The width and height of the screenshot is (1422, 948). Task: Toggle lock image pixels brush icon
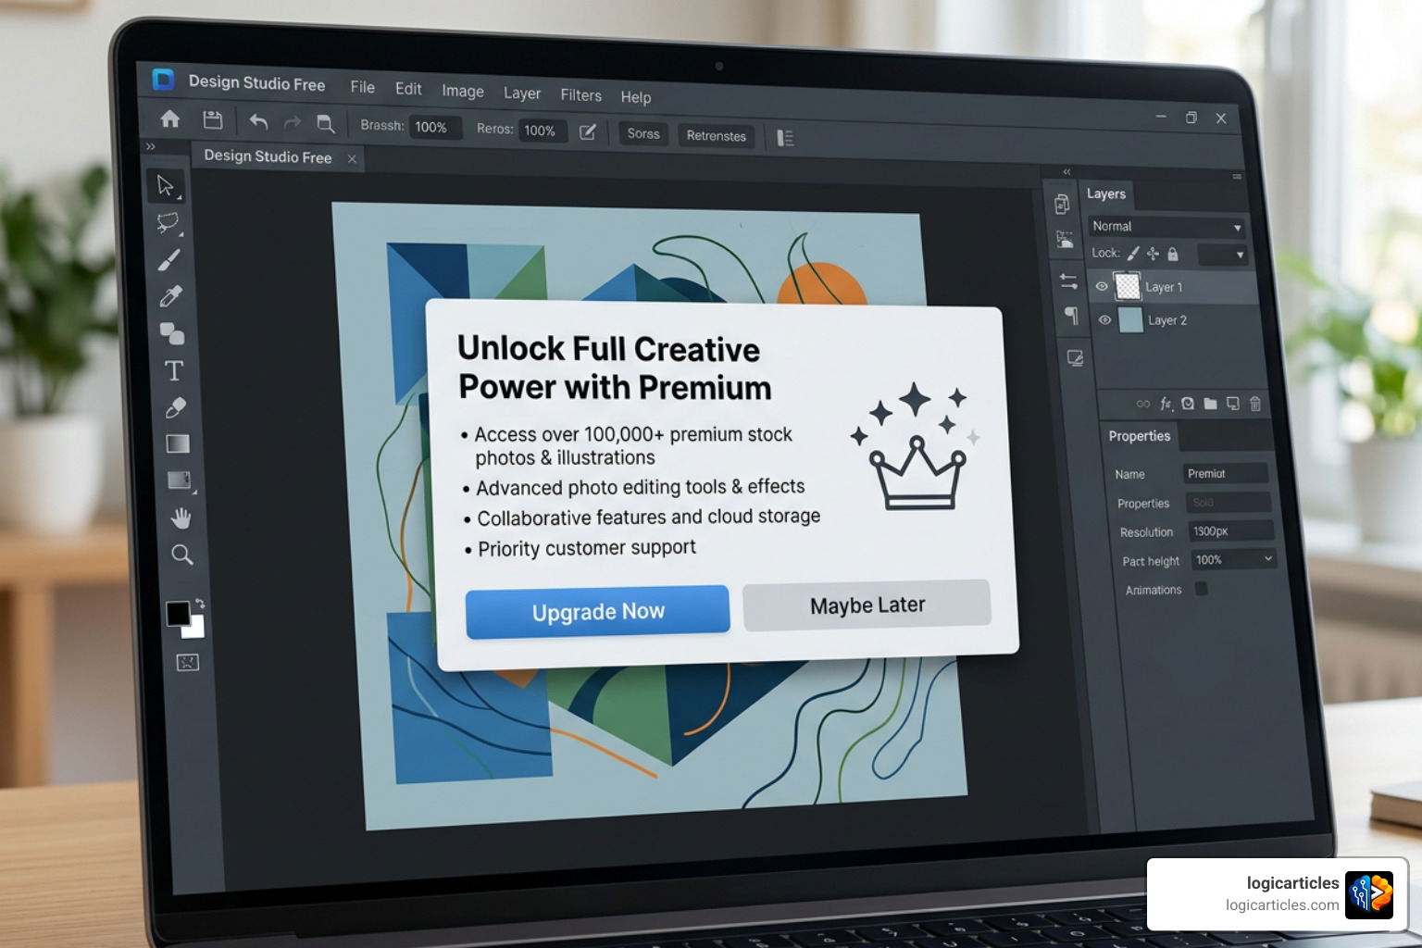click(x=1133, y=253)
